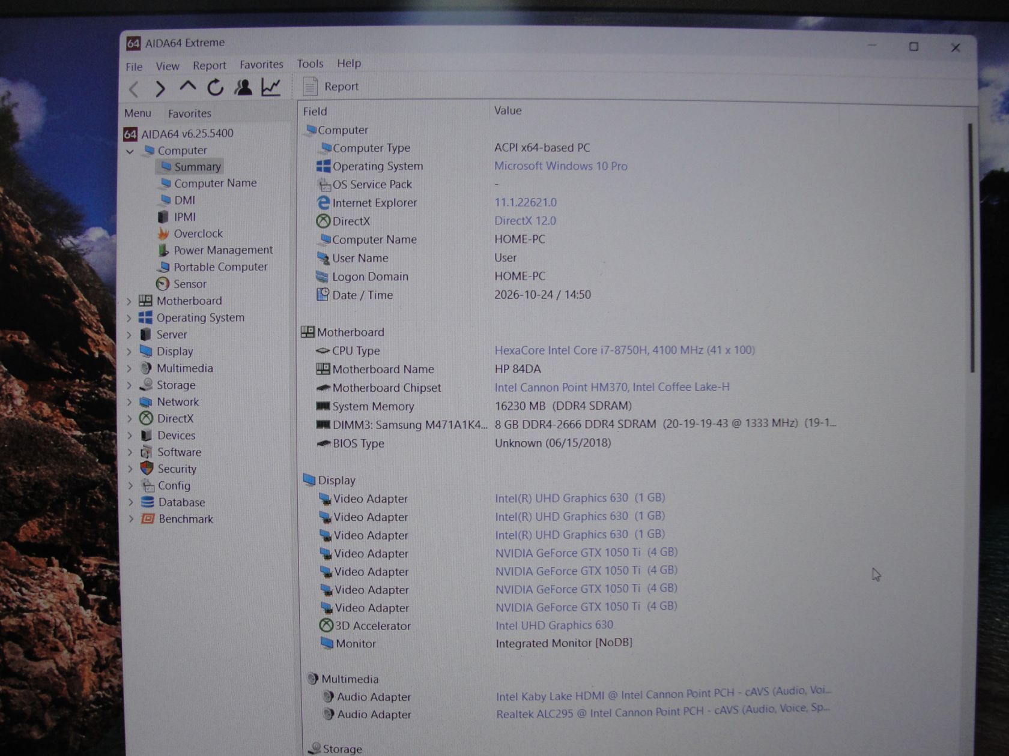Viewport: 1009px width, 756px height.
Task: Click the Forward navigation arrow
Action: [x=160, y=89]
